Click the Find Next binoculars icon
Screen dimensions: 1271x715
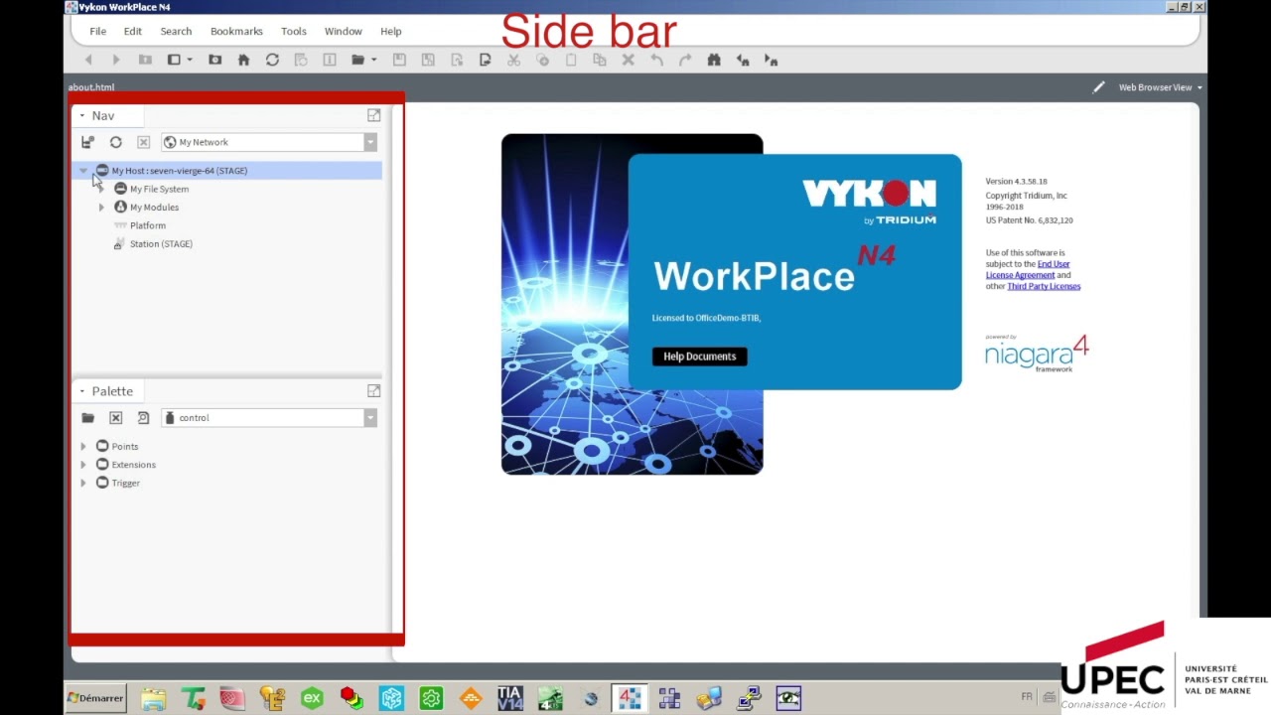pos(772,61)
